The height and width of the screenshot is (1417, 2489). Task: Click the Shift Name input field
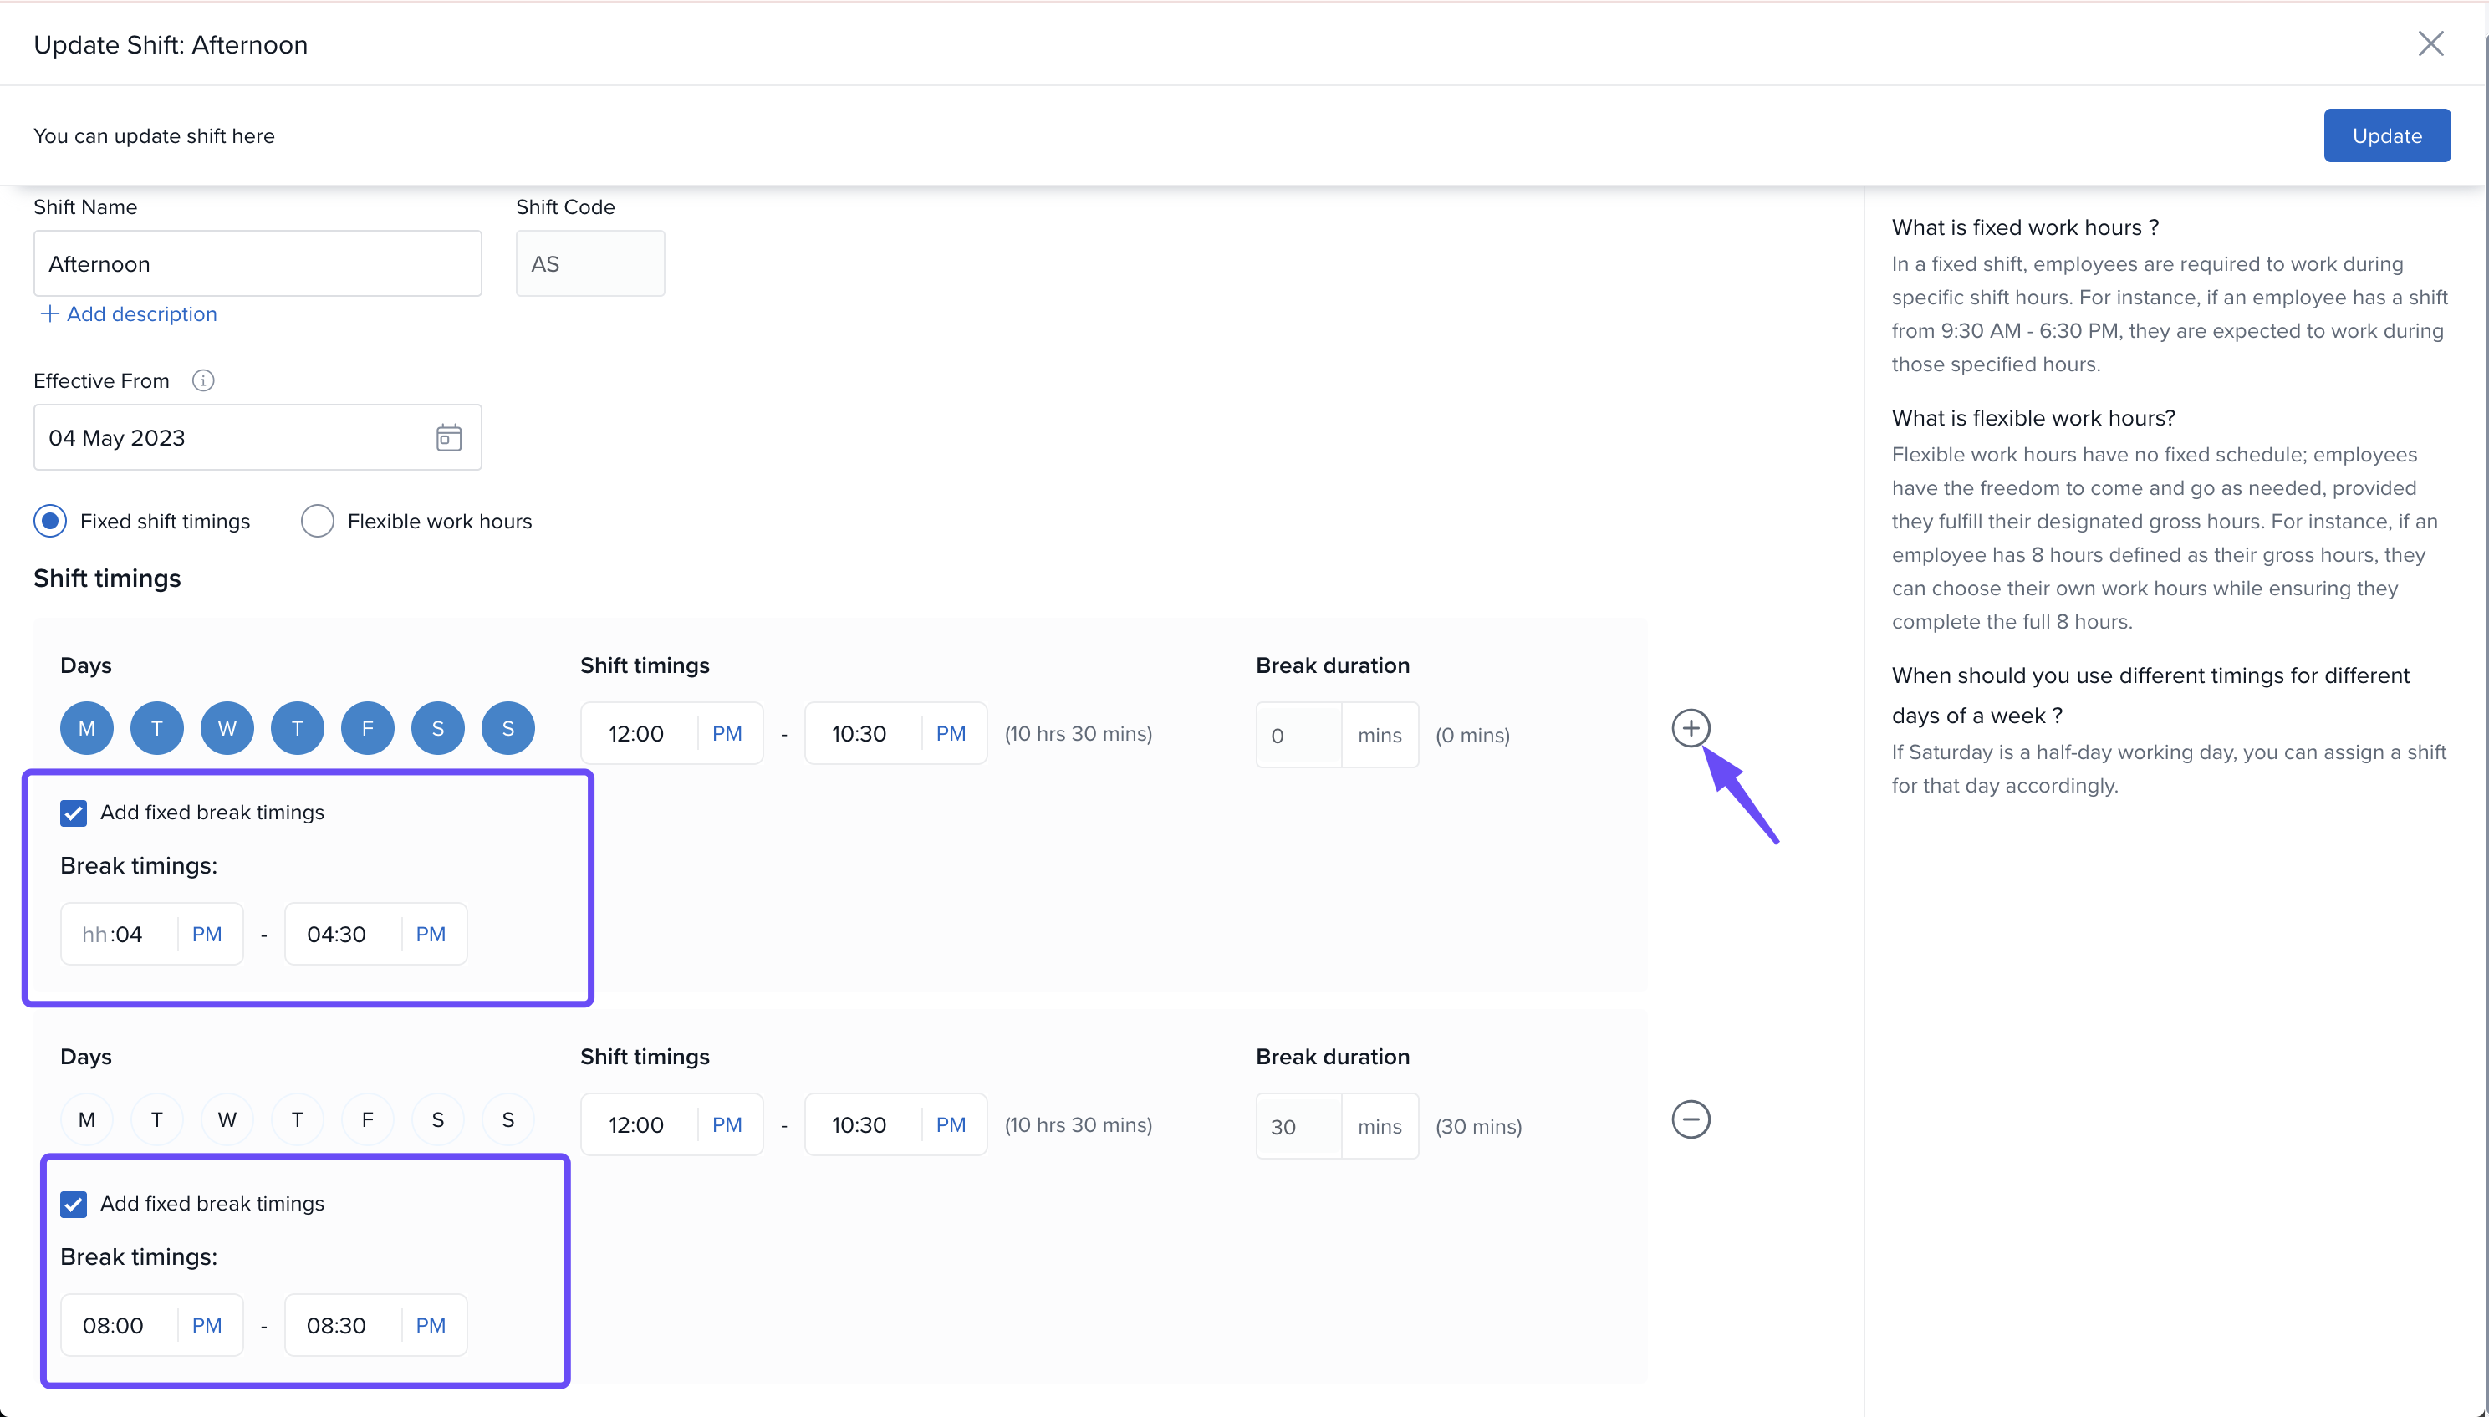click(257, 263)
